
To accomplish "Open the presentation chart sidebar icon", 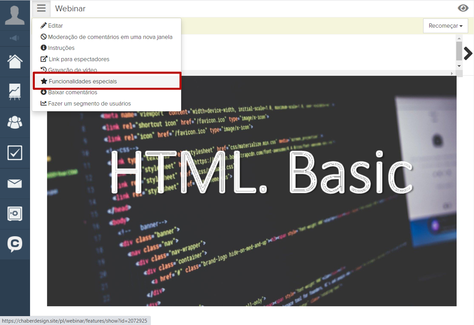I will 15,92.
